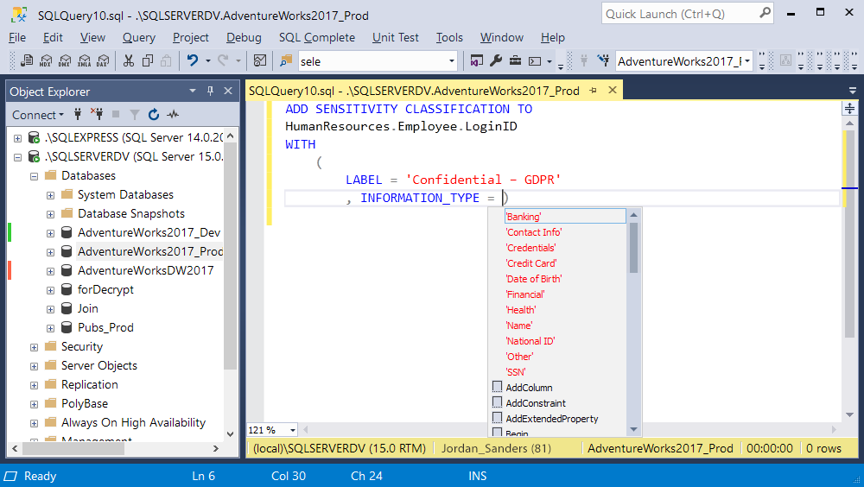Image resolution: width=864 pixels, height=487 pixels.
Task: Click the Copy toolbar icon
Action: (147, 60)
